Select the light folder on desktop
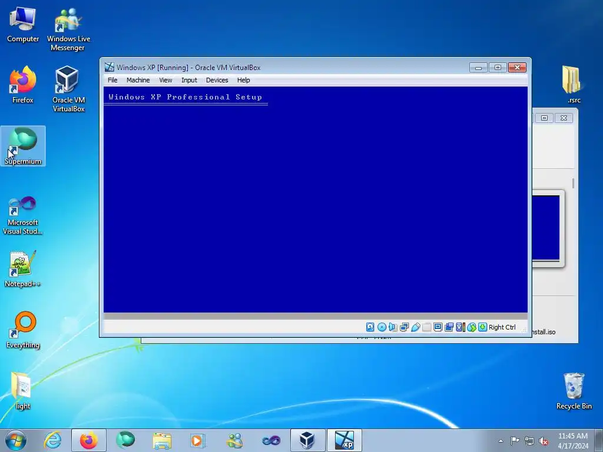This screenshot has width=603, height=452. 23,391
